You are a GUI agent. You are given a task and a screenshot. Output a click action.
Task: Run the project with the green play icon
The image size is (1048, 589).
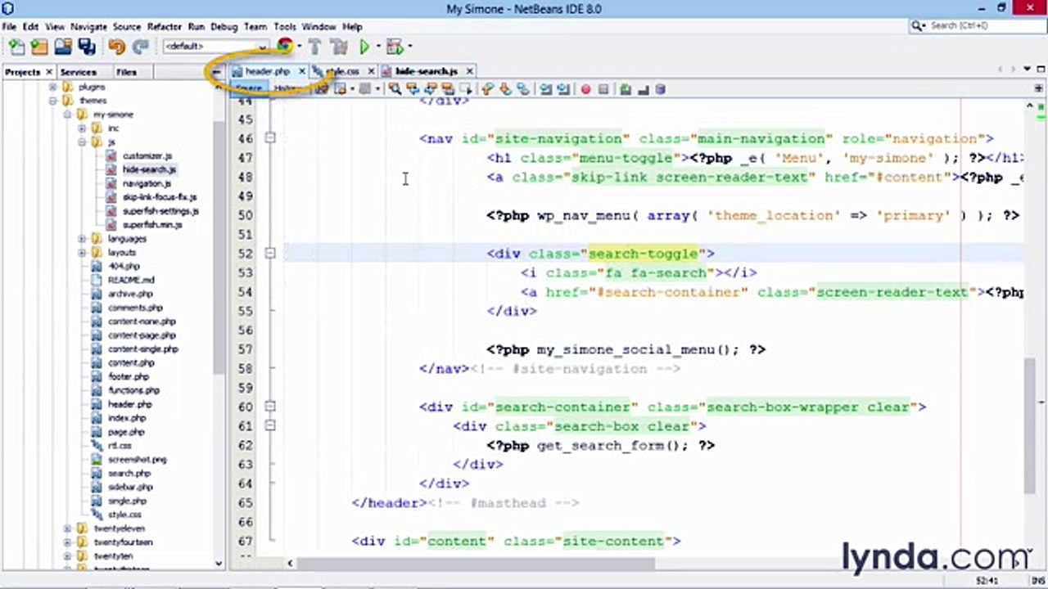(x=364, y=47)
